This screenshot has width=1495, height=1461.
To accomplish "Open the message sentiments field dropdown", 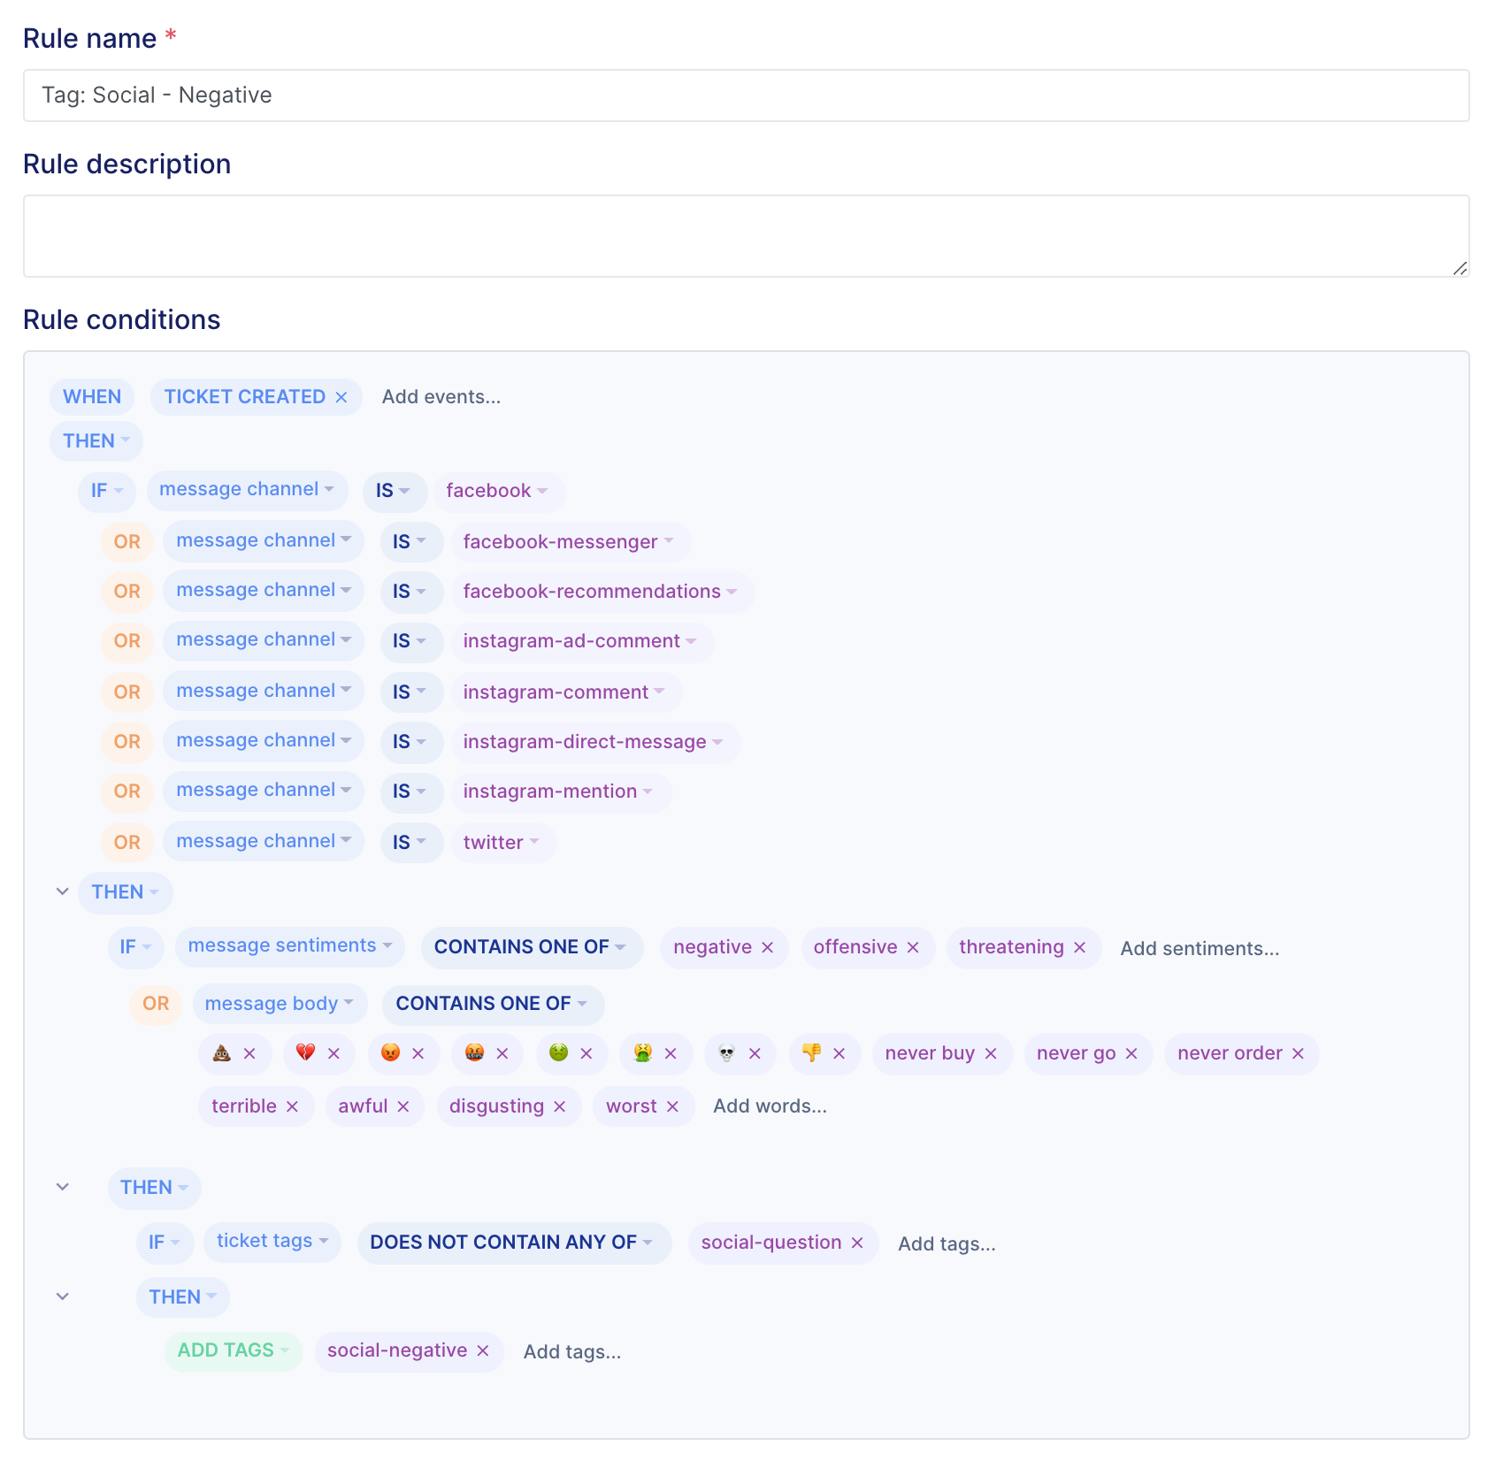I will (290, 946).
